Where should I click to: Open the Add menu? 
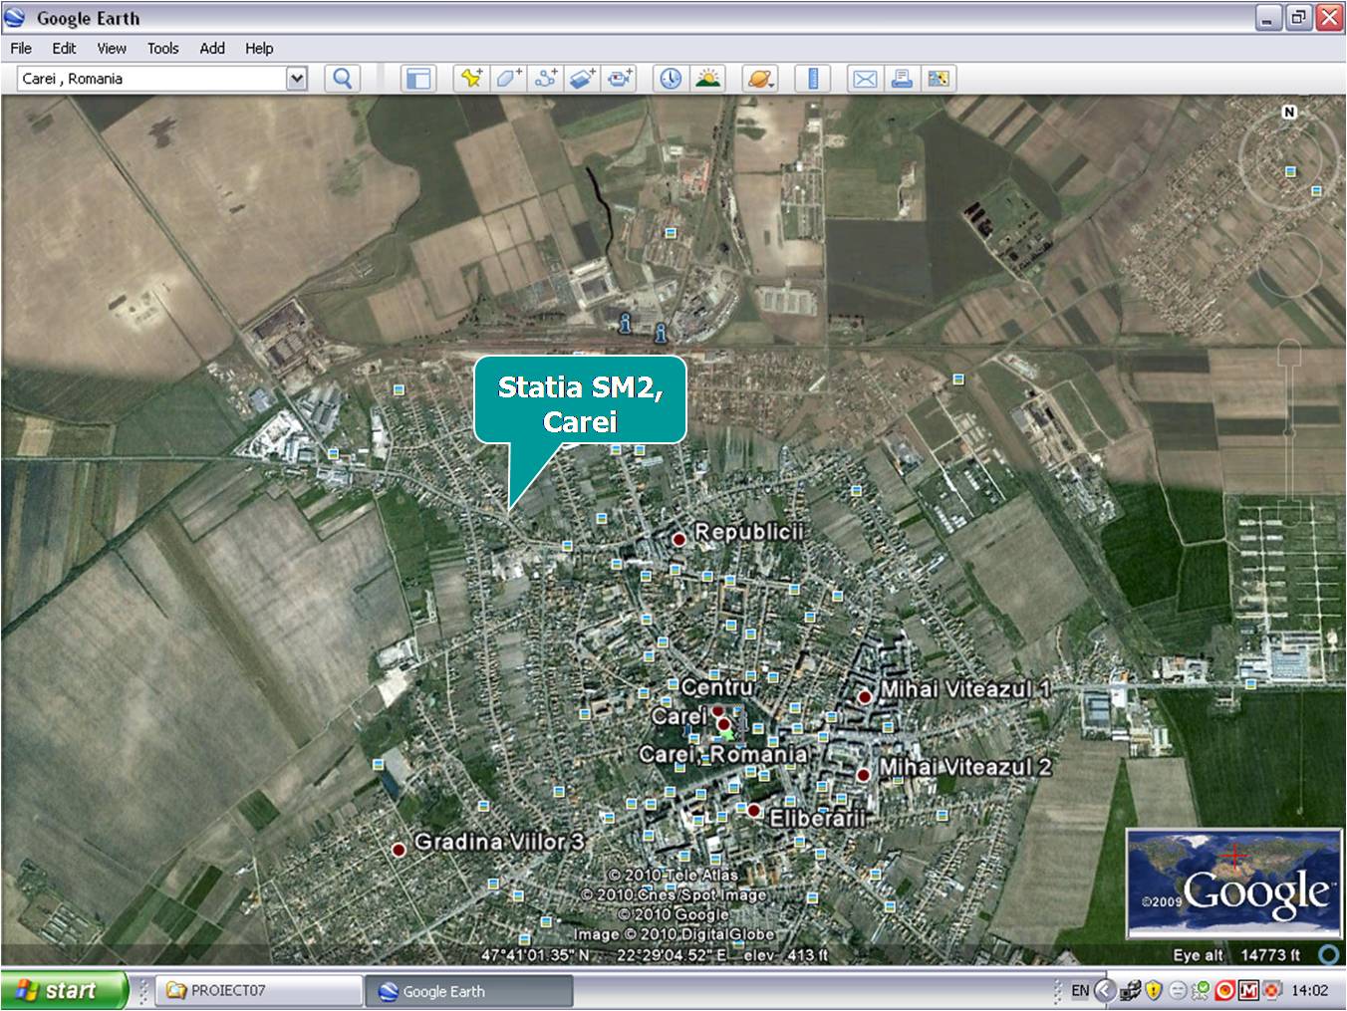pos(211,48)
